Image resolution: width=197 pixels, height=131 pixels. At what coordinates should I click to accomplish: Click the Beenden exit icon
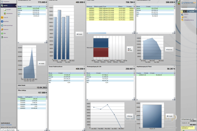(x=5, y=37)
